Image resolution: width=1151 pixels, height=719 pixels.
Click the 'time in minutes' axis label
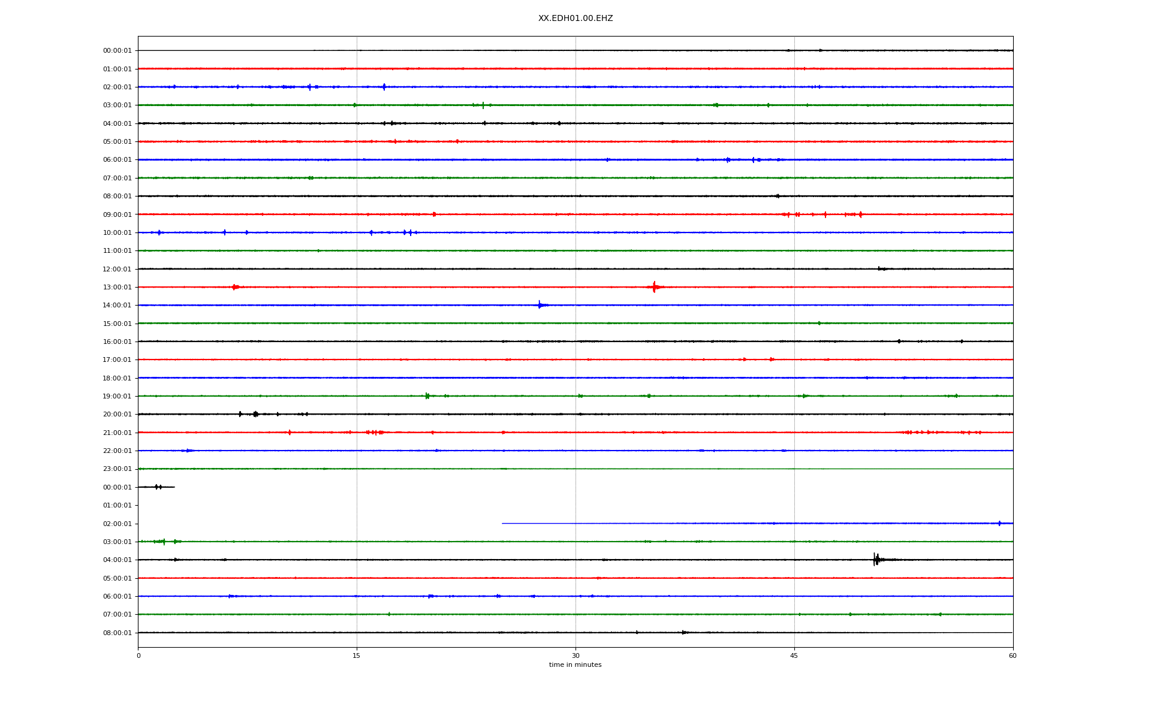575,665
